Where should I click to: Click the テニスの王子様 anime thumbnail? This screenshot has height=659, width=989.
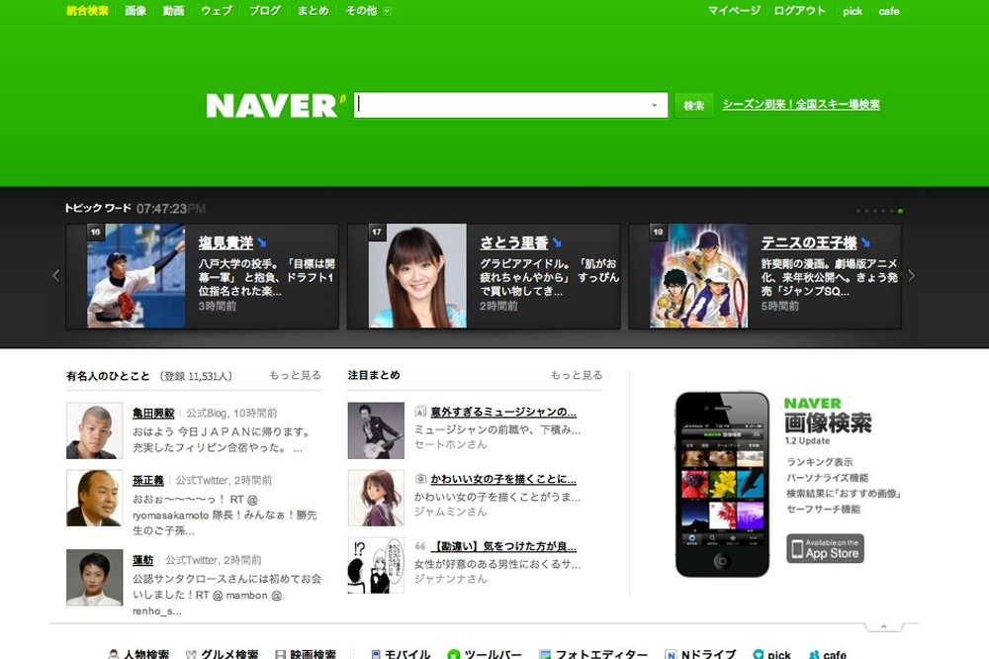698,276
